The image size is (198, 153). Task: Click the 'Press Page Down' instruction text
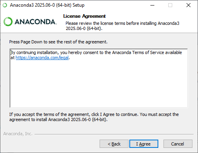tap(58, 42)
